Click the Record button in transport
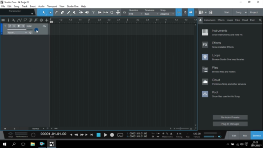Screen dimensions: 263x148 [112, 135]
